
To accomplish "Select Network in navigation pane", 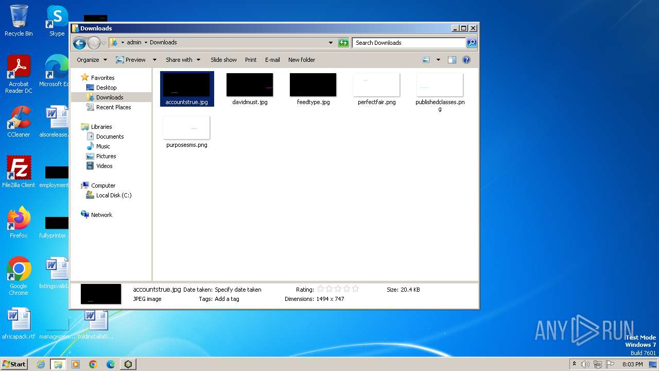I will [x=101, y=215].
